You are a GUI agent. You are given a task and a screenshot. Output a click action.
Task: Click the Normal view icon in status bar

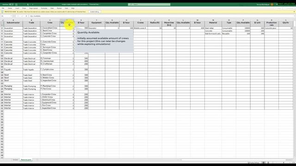point(264,163)
